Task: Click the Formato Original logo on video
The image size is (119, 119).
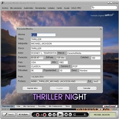Action: pyautogui.click(x=102, y=15)
